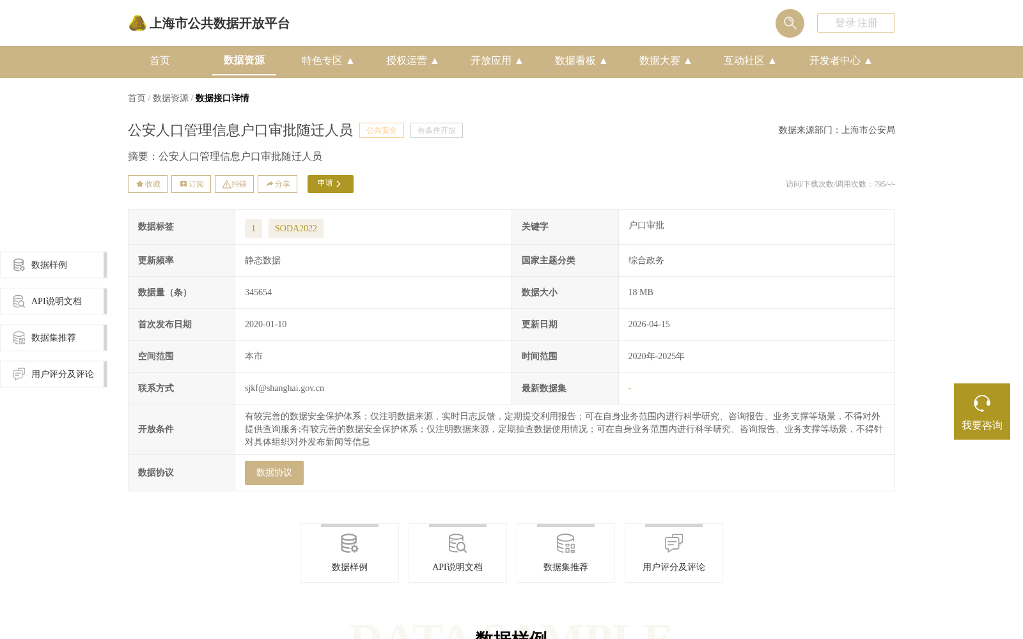This screenshot has height=639, width=1023.
Task: Click the sidebar 数据集推荐 icon
Action: click(19, 337)
